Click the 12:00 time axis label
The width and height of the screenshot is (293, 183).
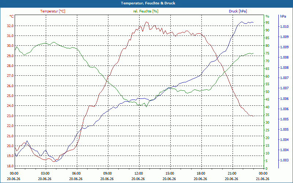click(x=138, y=173)
